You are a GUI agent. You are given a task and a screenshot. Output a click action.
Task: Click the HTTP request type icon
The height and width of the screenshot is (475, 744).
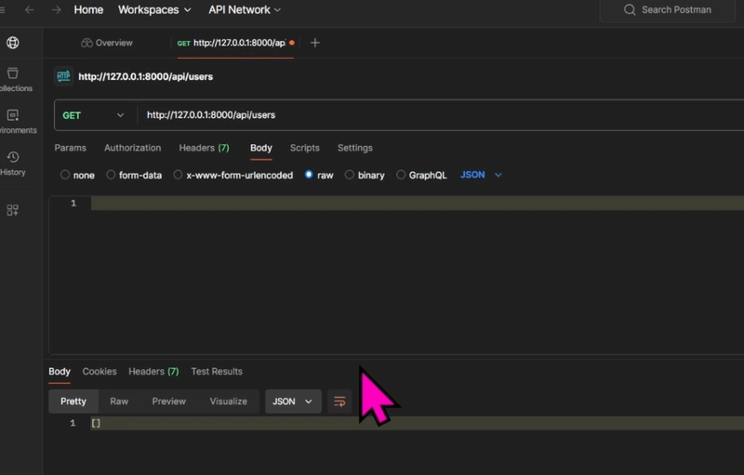[63, 76]
